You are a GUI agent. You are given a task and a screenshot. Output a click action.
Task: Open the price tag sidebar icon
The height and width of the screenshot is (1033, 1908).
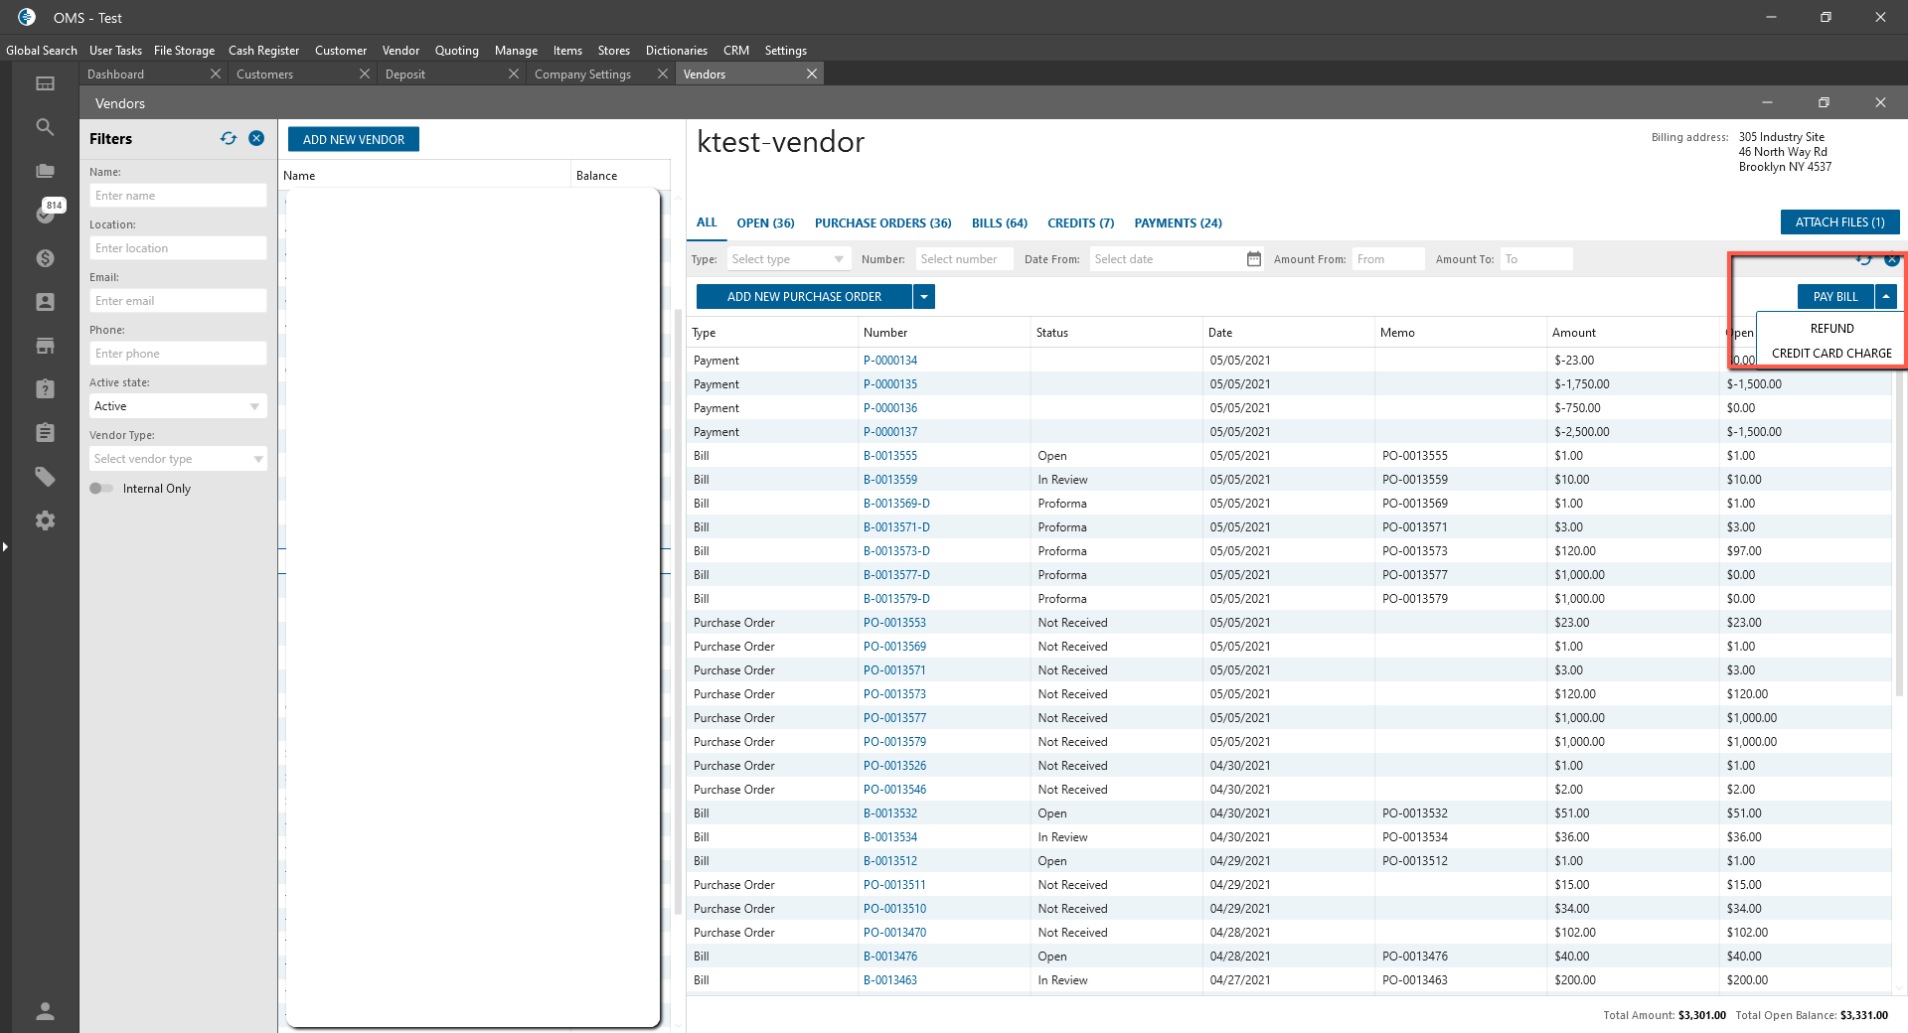[45, 477]
